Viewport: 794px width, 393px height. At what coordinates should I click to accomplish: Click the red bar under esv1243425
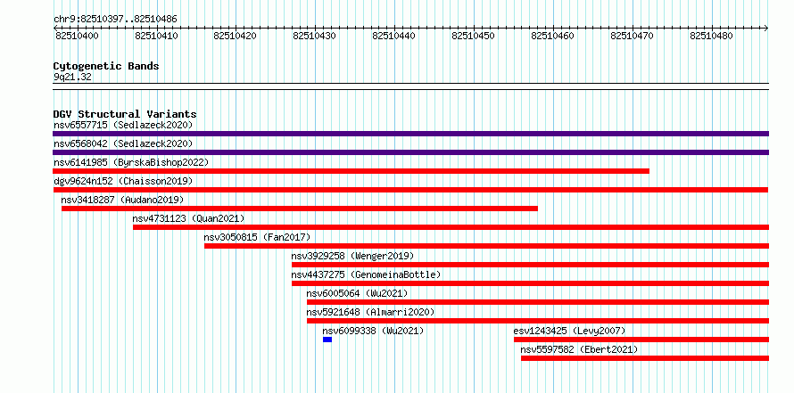[x=641, y=340]
